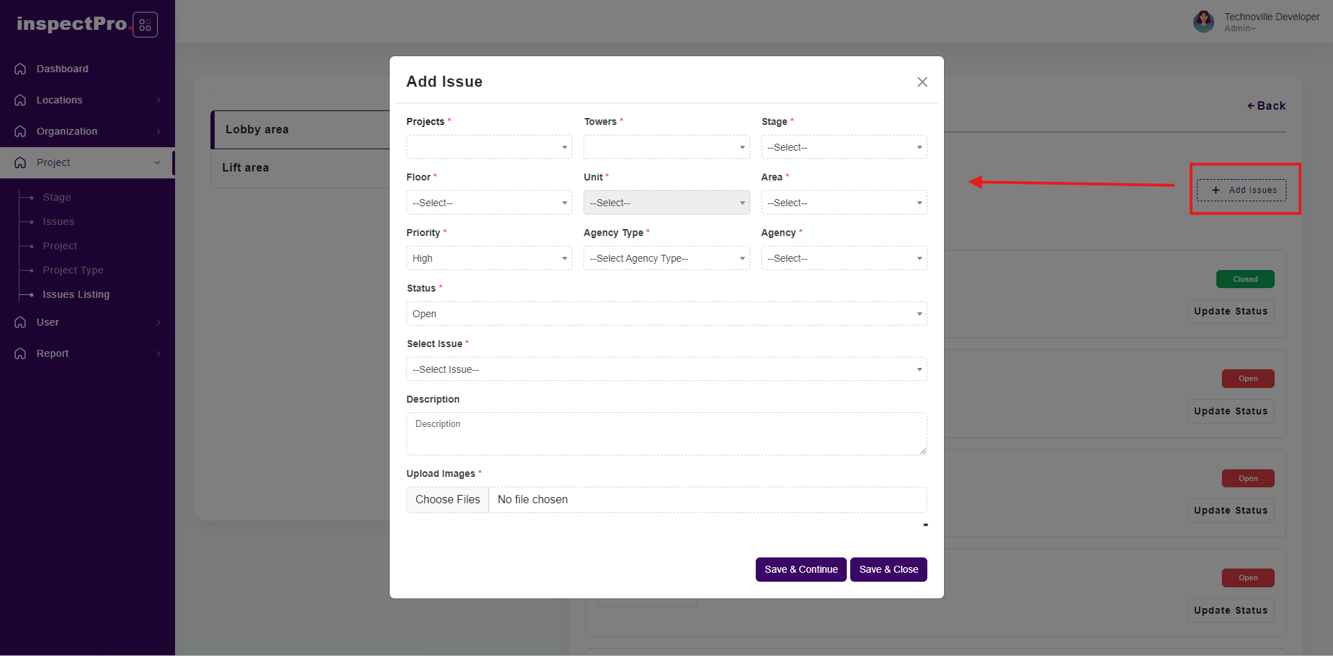This screenshot has height=656, width=1333.
Task: Open the Status dropdown showing Open
Action: point(665,314)
